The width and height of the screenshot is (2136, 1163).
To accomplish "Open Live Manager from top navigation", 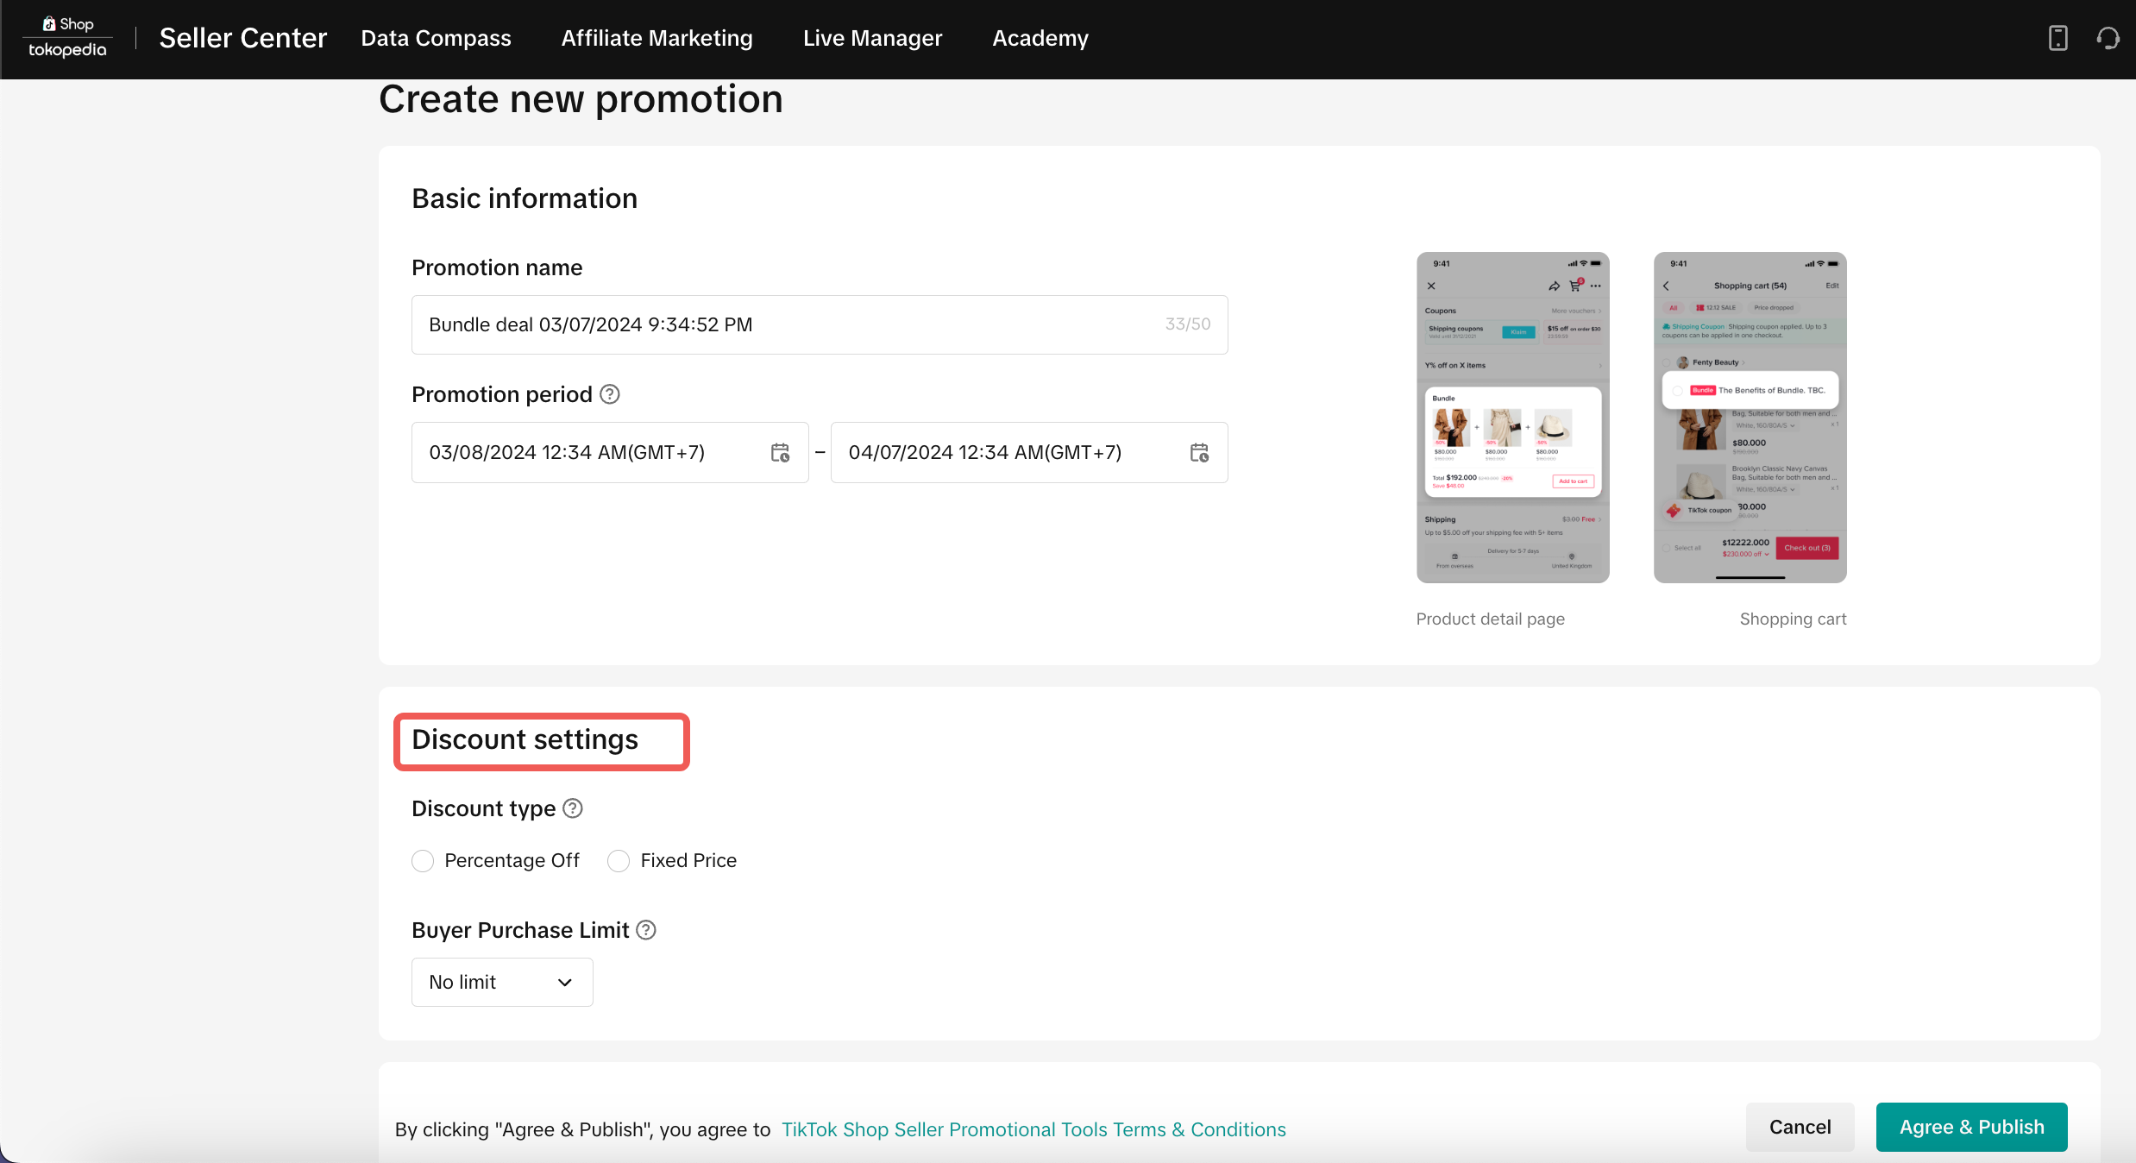I will tap(872, 38).
